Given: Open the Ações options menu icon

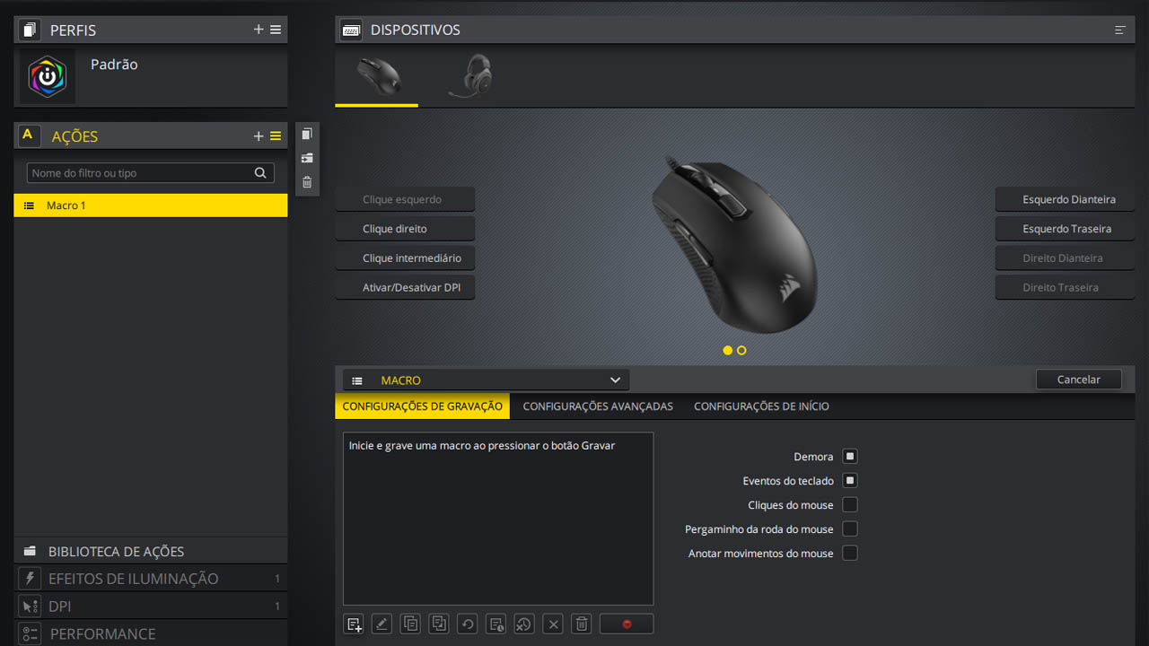Looking at the screenshot, I should [276, 136].
